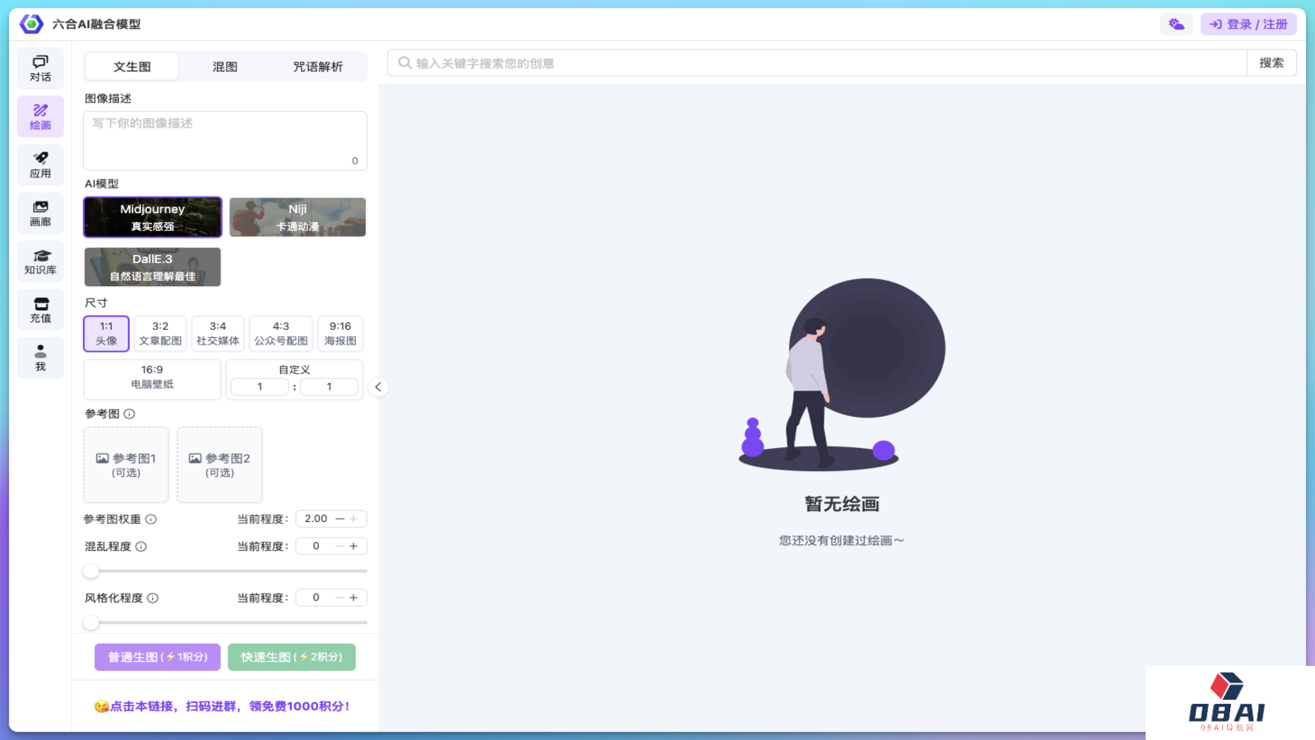Open the 知识库 knowledge base
Image resolution: width=1315 pixels, height=740 pixels.
(40, 261)
